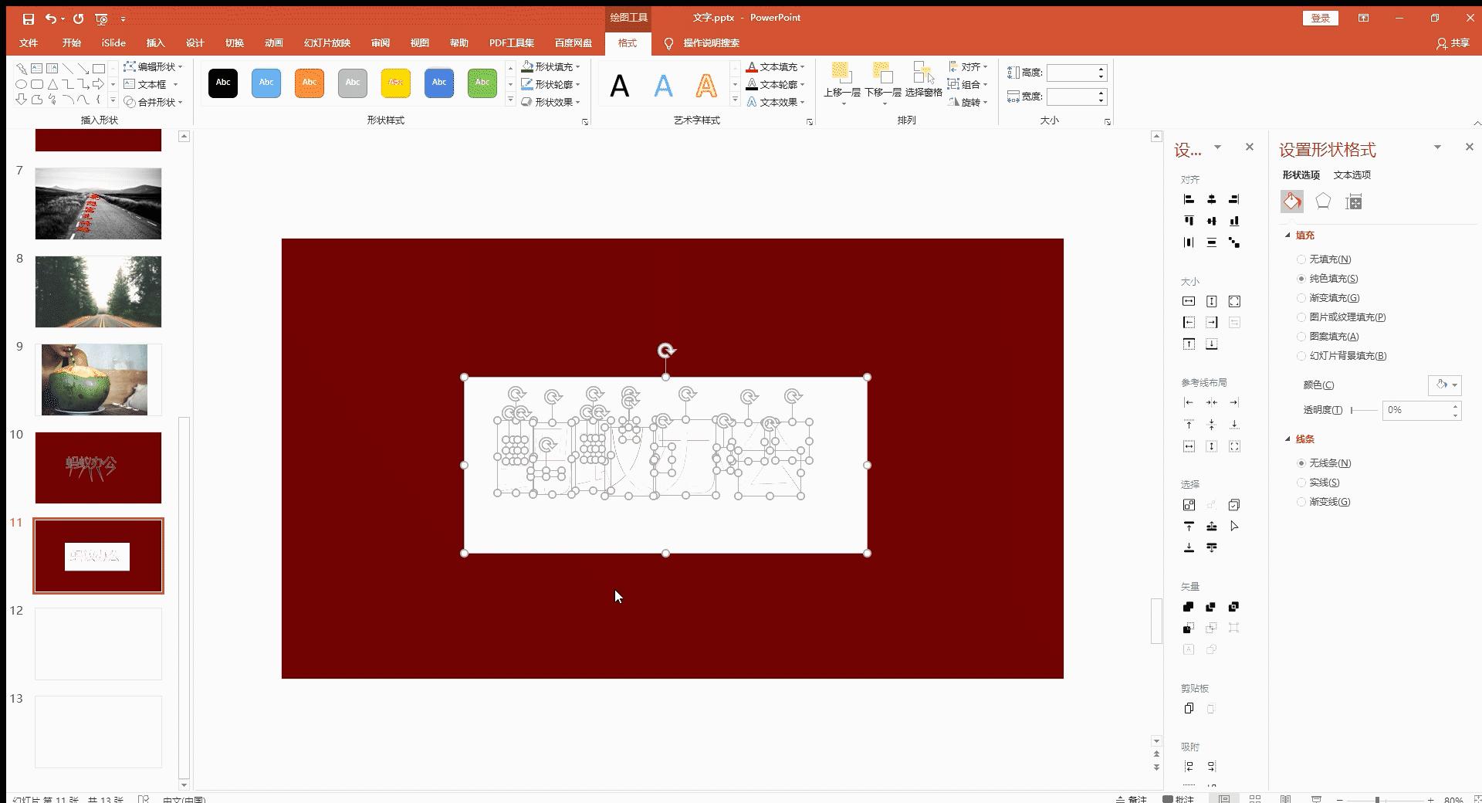Screen dimensions: 1482x803
Task: Click the rotation handle above the white rectangle
Action: [x=666, y=351]
